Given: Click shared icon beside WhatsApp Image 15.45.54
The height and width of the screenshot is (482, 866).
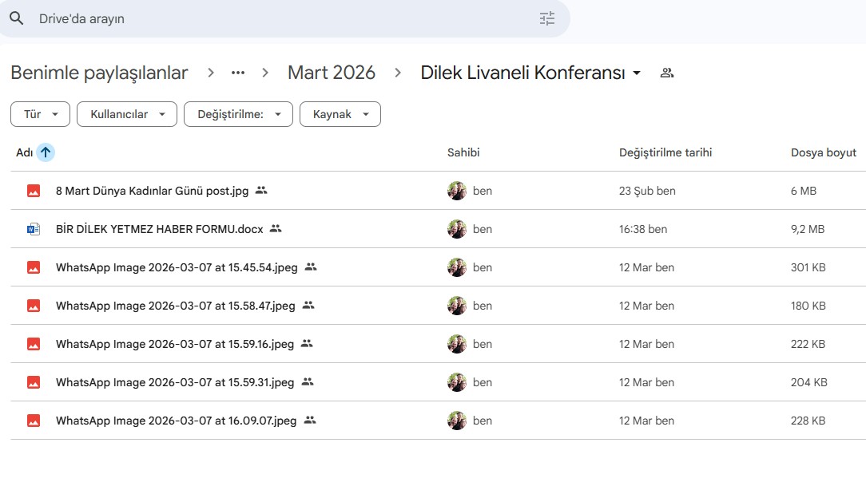Looking at the screenshot, I should tap(311, 267).
